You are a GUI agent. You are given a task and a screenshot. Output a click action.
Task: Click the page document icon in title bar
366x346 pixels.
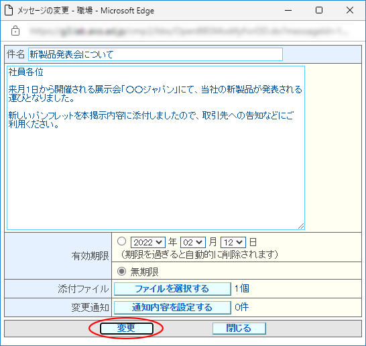9,11
